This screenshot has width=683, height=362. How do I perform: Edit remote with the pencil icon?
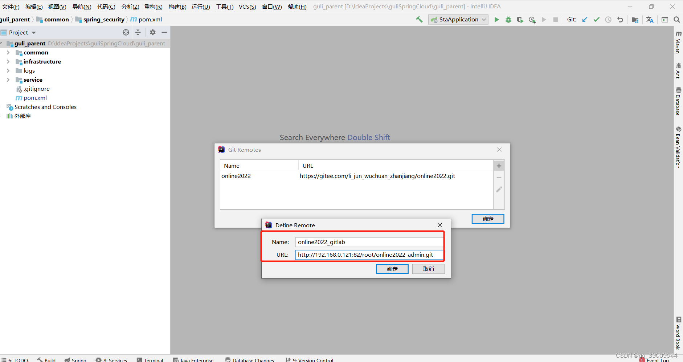(x=499, y=189)
